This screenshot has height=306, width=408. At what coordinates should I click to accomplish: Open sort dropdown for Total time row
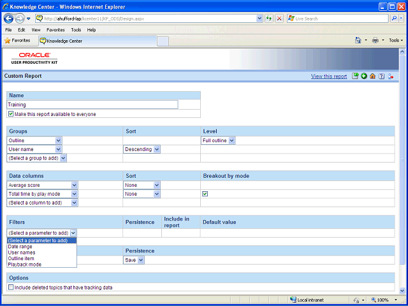(142, 194)
